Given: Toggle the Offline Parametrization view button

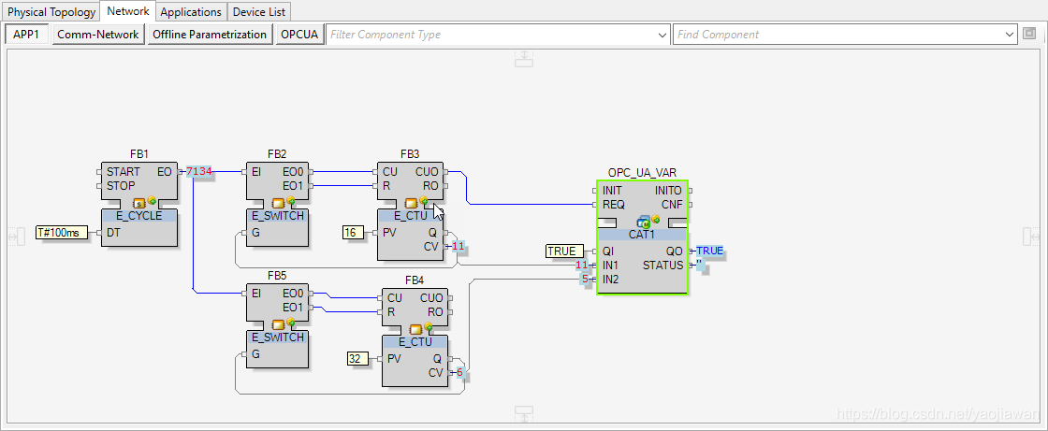Looking at the screenshot, I should (x=210, y=35).
